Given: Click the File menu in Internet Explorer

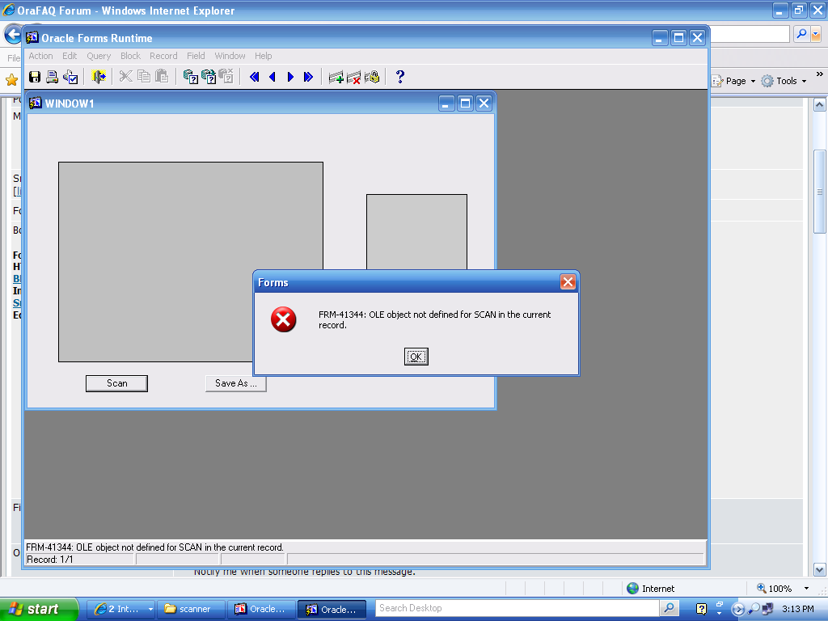Looking at the screenshot, I should [x=14, y=57].
